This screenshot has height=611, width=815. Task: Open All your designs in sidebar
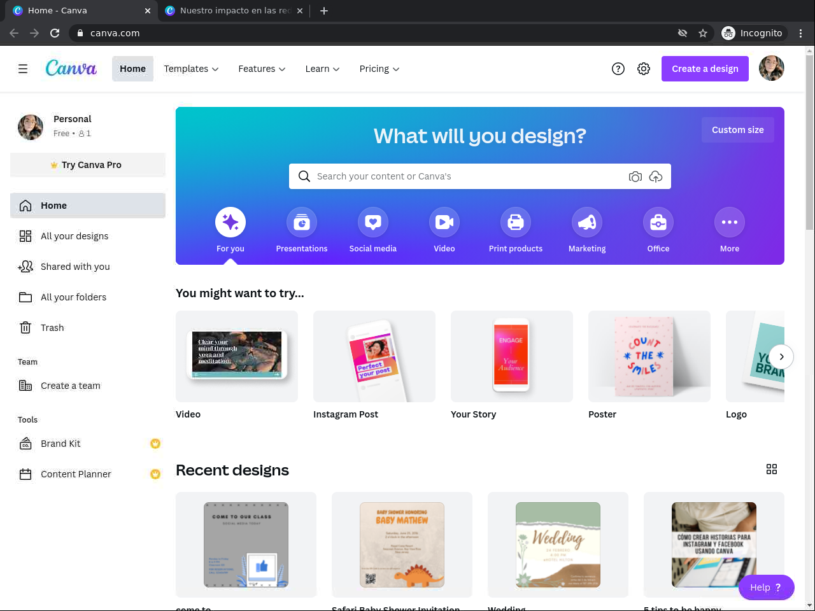coord(88,236)
